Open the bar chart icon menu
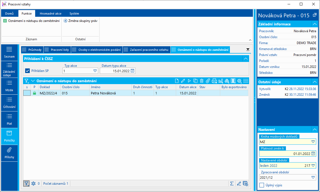The image size is (320, 192). pos(221,81)
